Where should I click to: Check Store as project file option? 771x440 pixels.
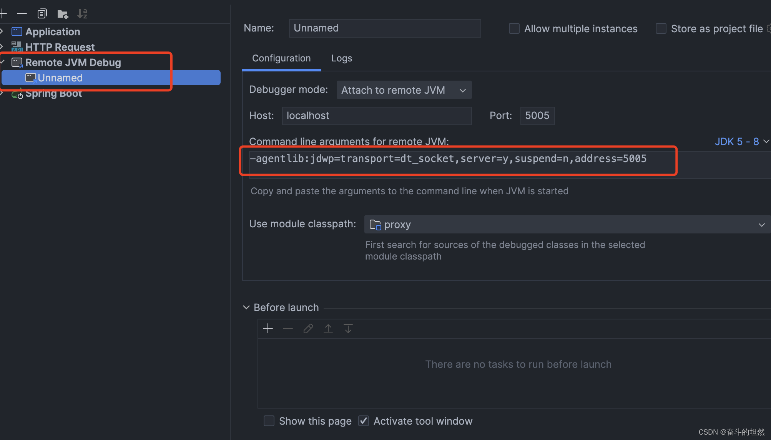661,29
